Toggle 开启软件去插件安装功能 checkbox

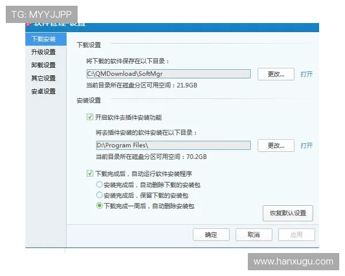[90, 117]
